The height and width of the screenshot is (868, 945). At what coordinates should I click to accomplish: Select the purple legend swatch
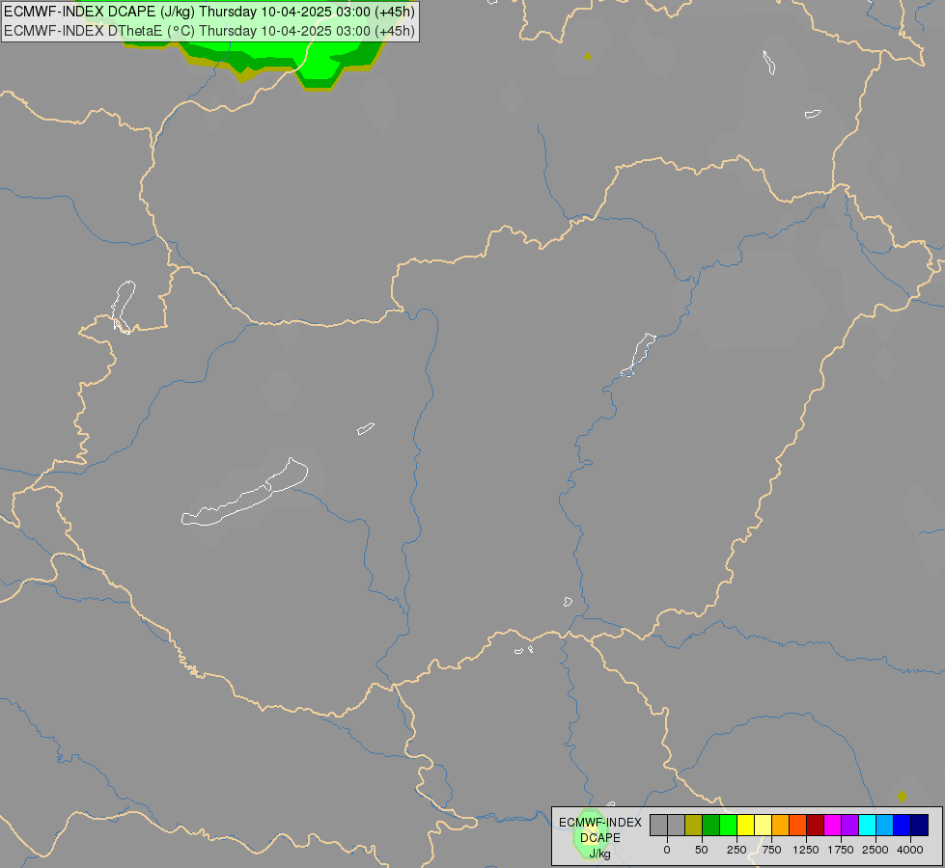pyautogui.click(x=850, y=826)
